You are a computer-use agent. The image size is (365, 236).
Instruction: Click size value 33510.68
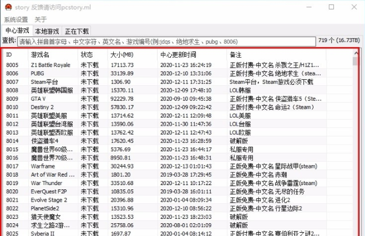pos(122,183)
